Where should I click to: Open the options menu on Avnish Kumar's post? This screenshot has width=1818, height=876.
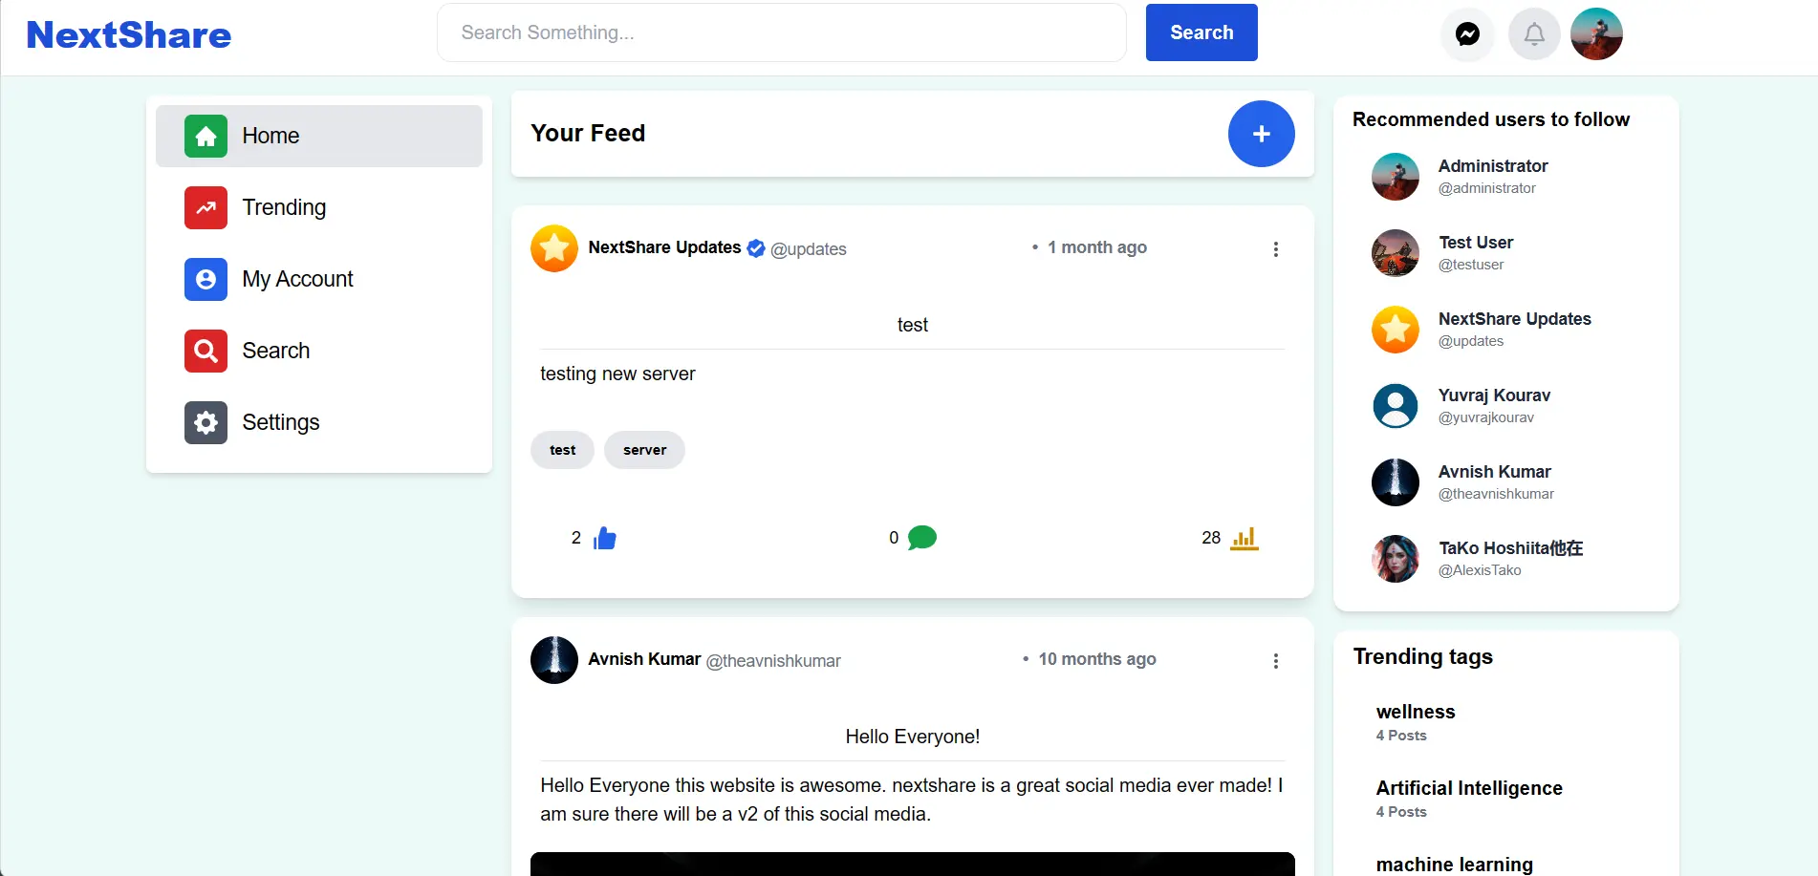(x=1275, y=659)
